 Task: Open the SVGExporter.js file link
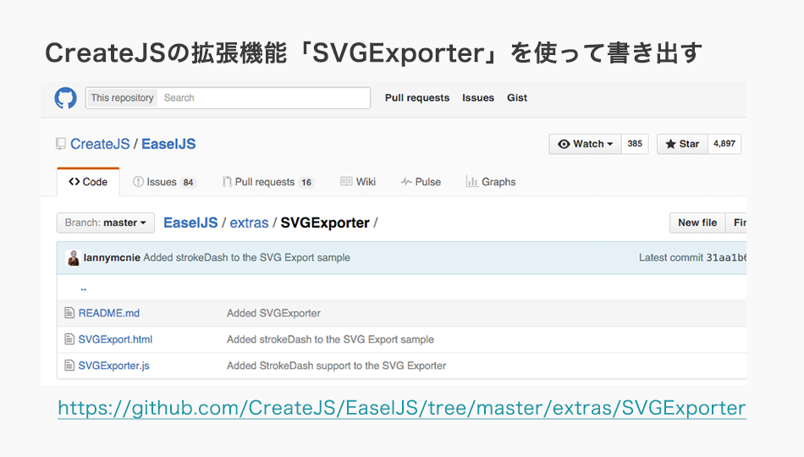coord(113,366)
